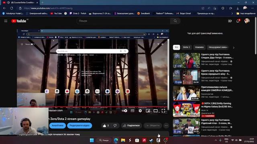Open the YouTube bookmark in favorites bar
The width and height of the screenshot is (257, 144).
[x=56, y=13]
